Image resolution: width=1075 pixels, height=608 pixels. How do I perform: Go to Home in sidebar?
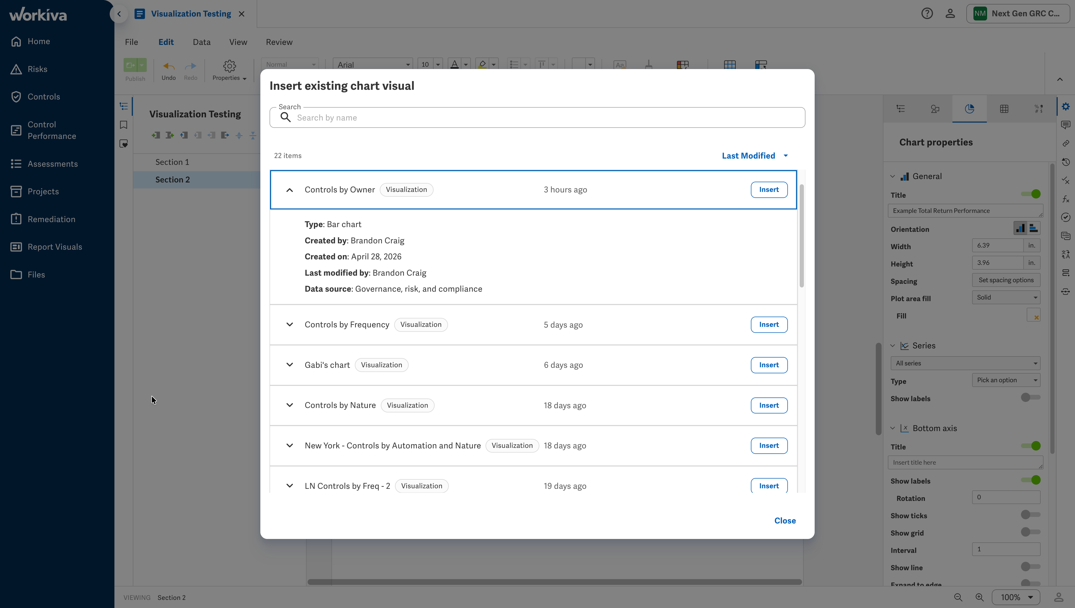tap(39, 41)
